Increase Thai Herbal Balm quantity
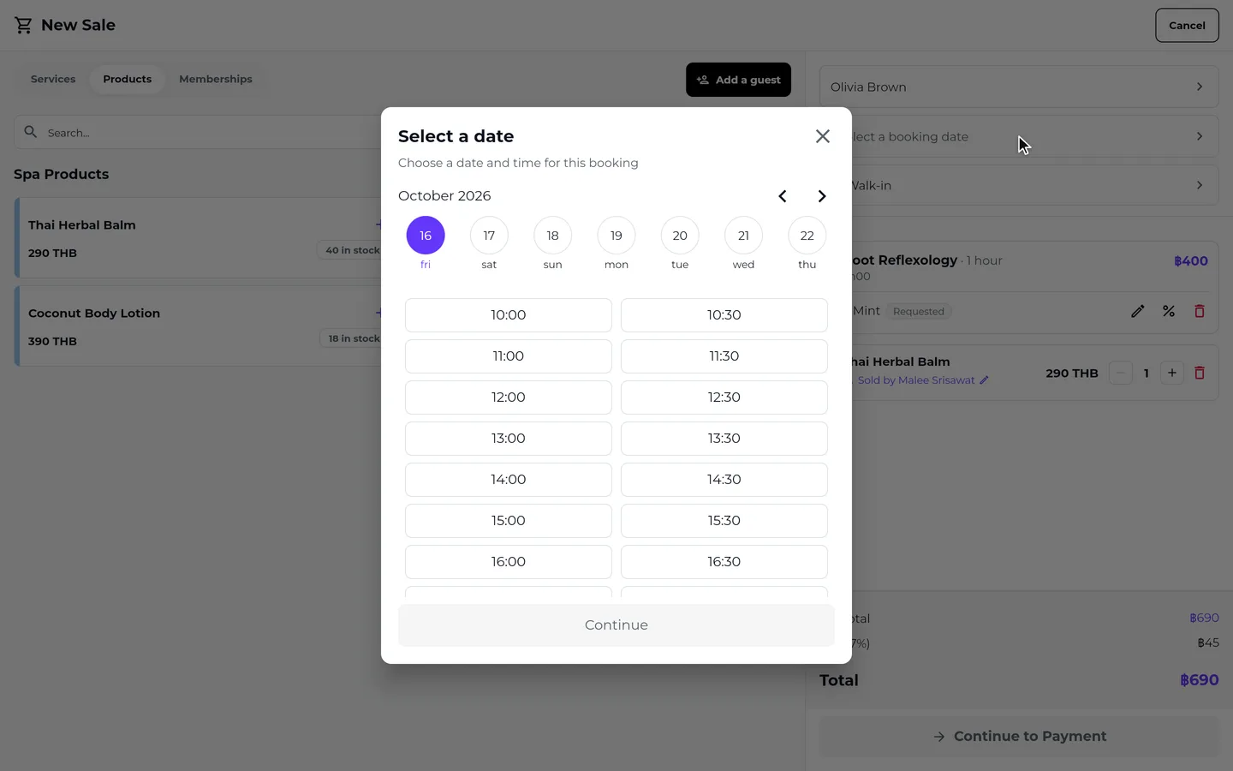 click(x=1172, y=373)
